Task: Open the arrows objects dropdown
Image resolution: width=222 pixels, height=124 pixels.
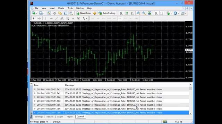Action: click(x=87, y=18)
